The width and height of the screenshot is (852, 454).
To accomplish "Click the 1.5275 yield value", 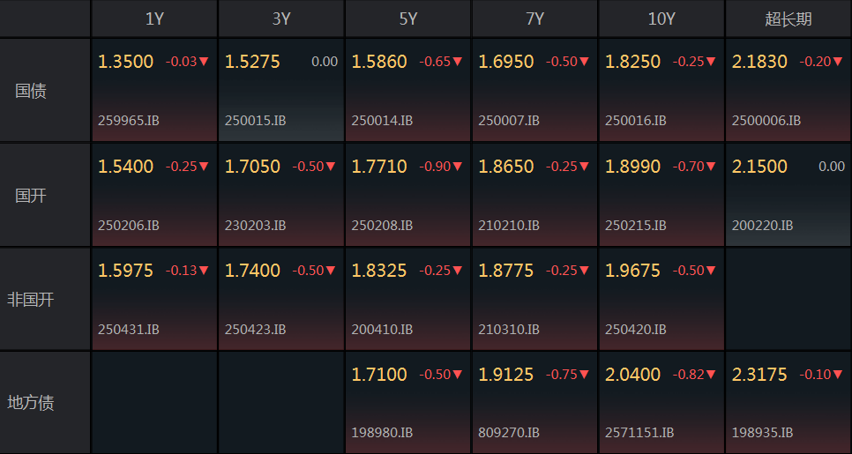I will tap(252, 62).
